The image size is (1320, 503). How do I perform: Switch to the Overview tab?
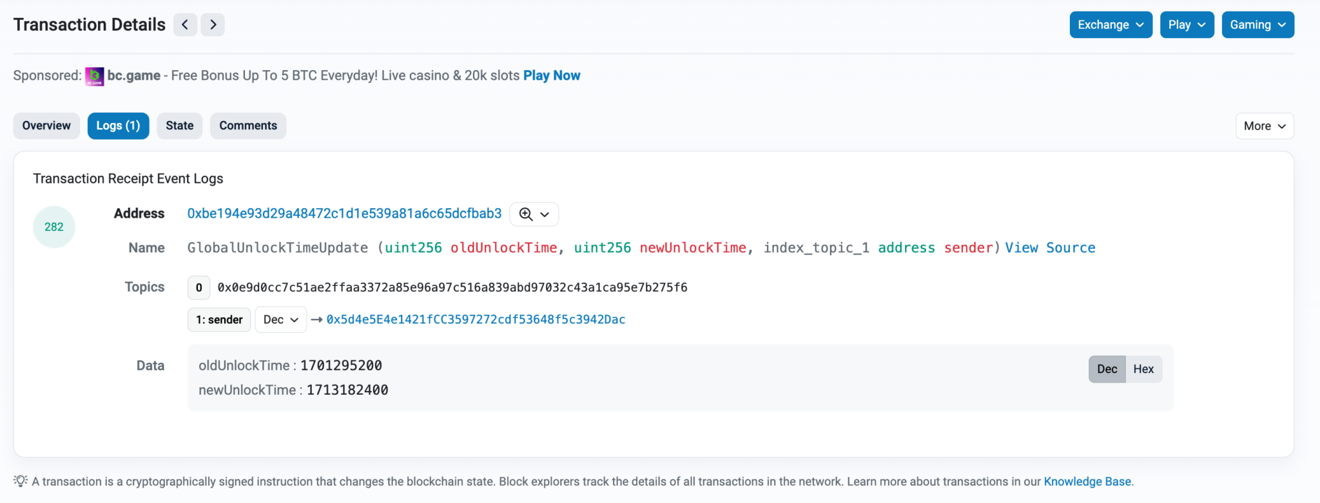click(x=46, y=126)
